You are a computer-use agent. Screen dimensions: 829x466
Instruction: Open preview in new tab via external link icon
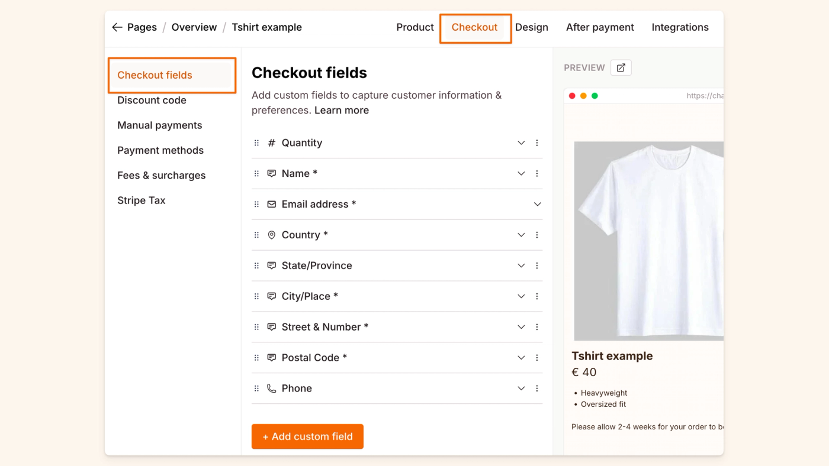[621, 67]
